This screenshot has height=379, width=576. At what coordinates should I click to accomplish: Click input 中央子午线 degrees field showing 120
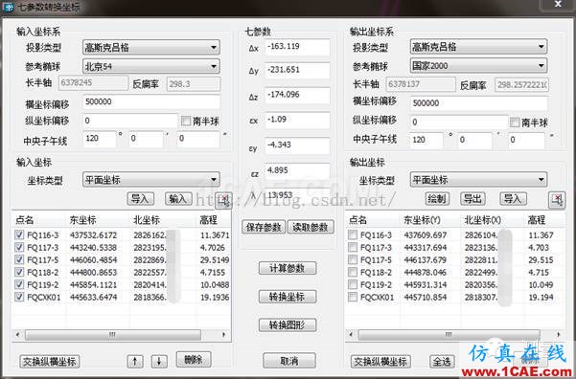[100, 140]
